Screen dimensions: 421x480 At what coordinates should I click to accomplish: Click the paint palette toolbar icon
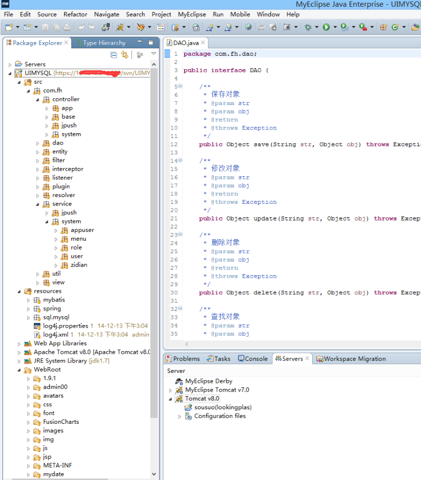click(141, 27)
